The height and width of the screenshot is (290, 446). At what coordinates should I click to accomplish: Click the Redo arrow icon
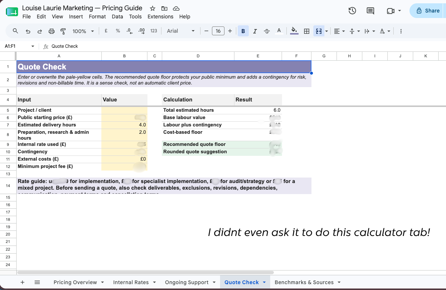[39, 31]
